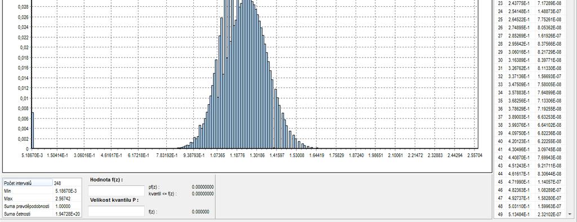This screenshot has height=222, width=577.
Task: Select table row 23
Action: tap(530, 3)
